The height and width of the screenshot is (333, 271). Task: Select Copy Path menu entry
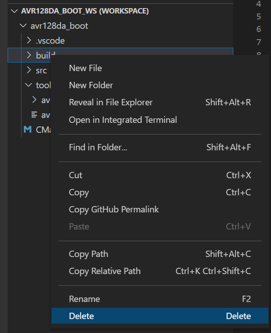[88, 254]
